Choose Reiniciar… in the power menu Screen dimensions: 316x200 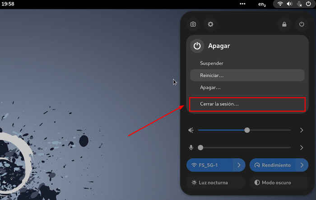(x=247, y=75)
